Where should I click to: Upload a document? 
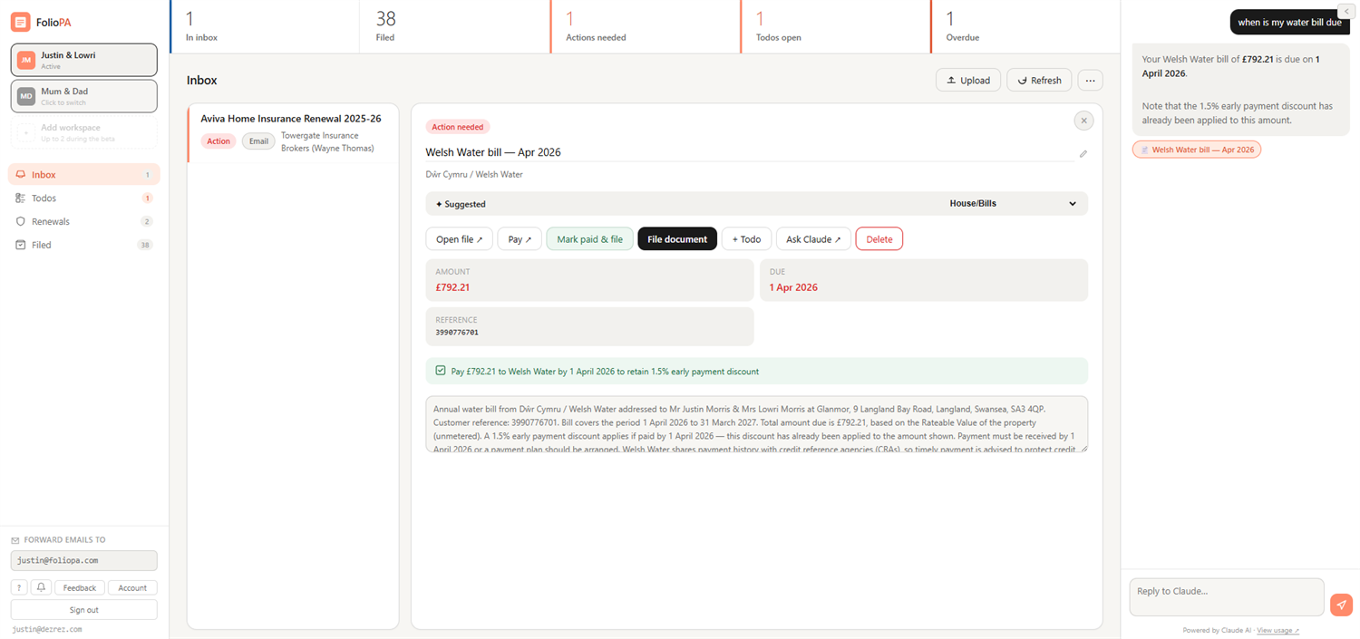[x=968, y=80]
